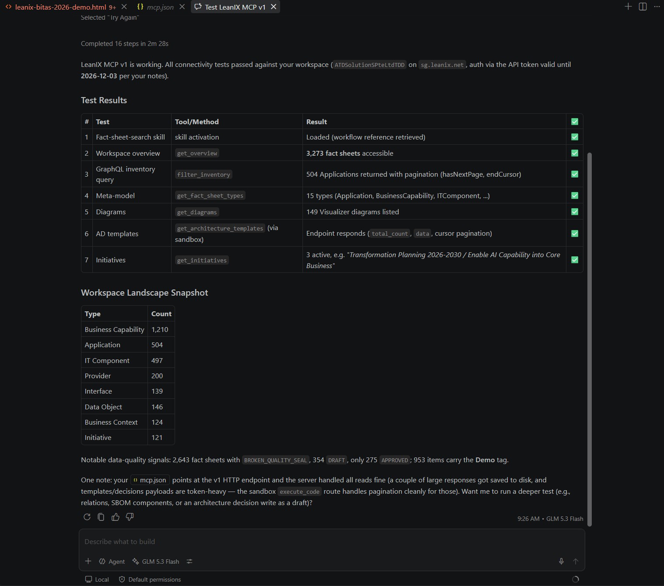Click the chat vertical scrollbar
Screen dimensions: 664x586
[589, 339]
